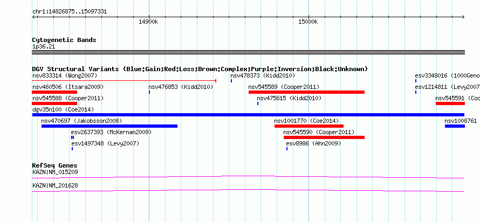Click the chr1:14826875..15097331 coordinate label
The image size is (480, 222).
coord(70,12)
